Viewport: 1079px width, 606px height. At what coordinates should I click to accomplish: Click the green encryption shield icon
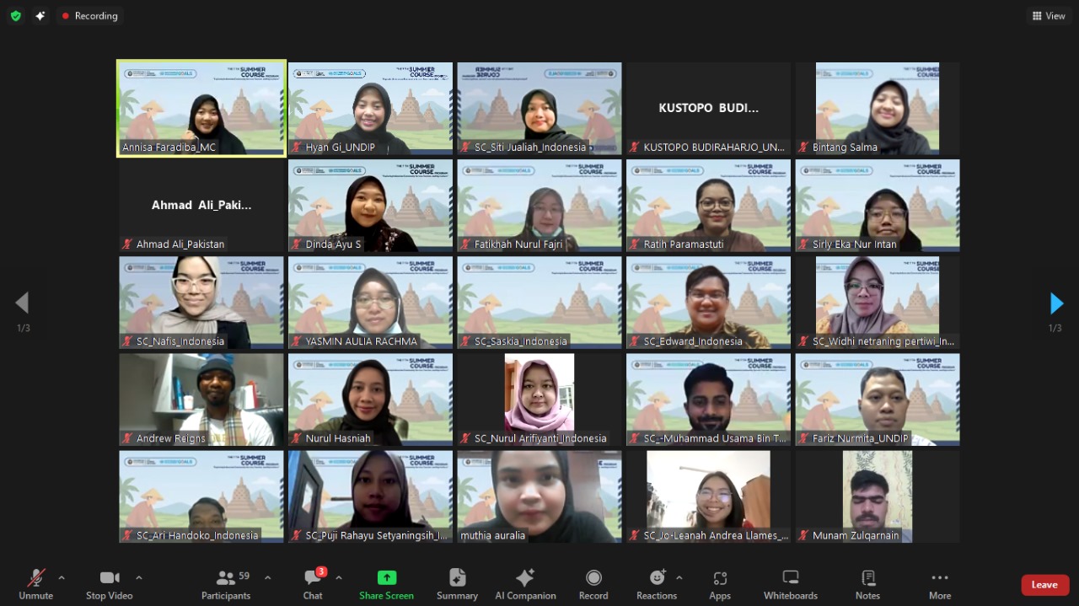point(16,16)
